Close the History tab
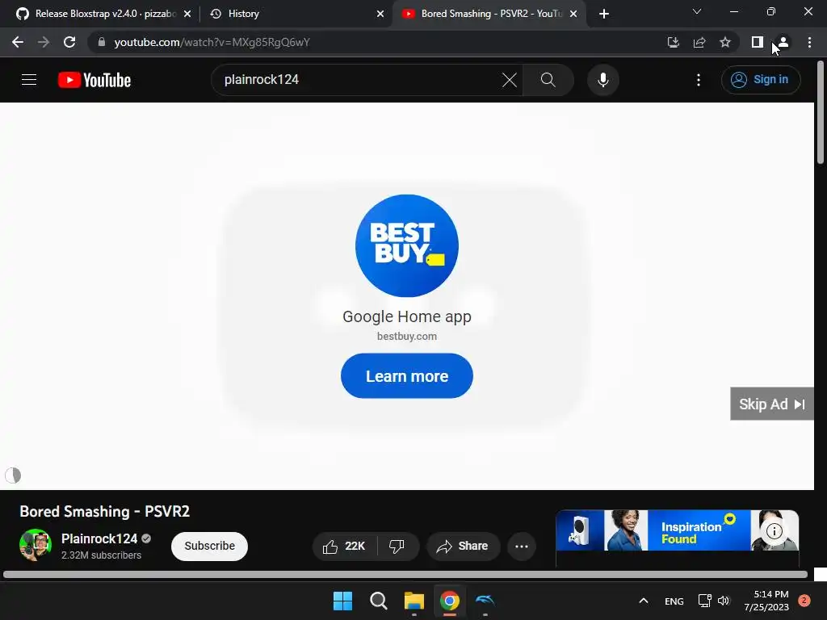 click(x=380, y=14)
